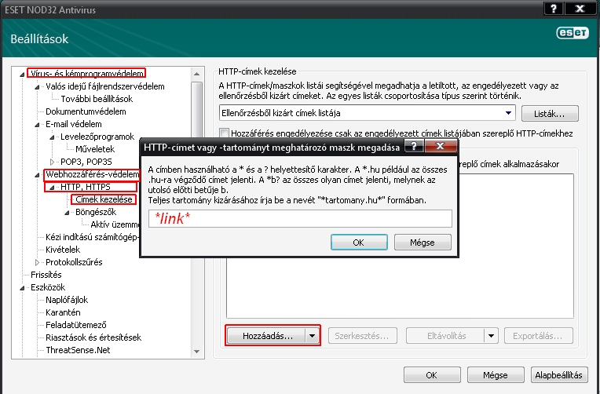Image resolution: width=600 pixels, height=394 pixels.
Task: Select Levelezőprogramok tree item
Action: pyautogui.click(x=97, y=137)
